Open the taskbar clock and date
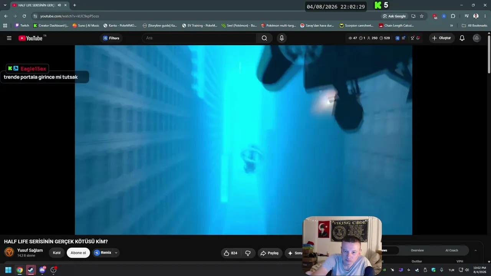Viewport: 491px width, 276px height. click(x=479, y=270)
